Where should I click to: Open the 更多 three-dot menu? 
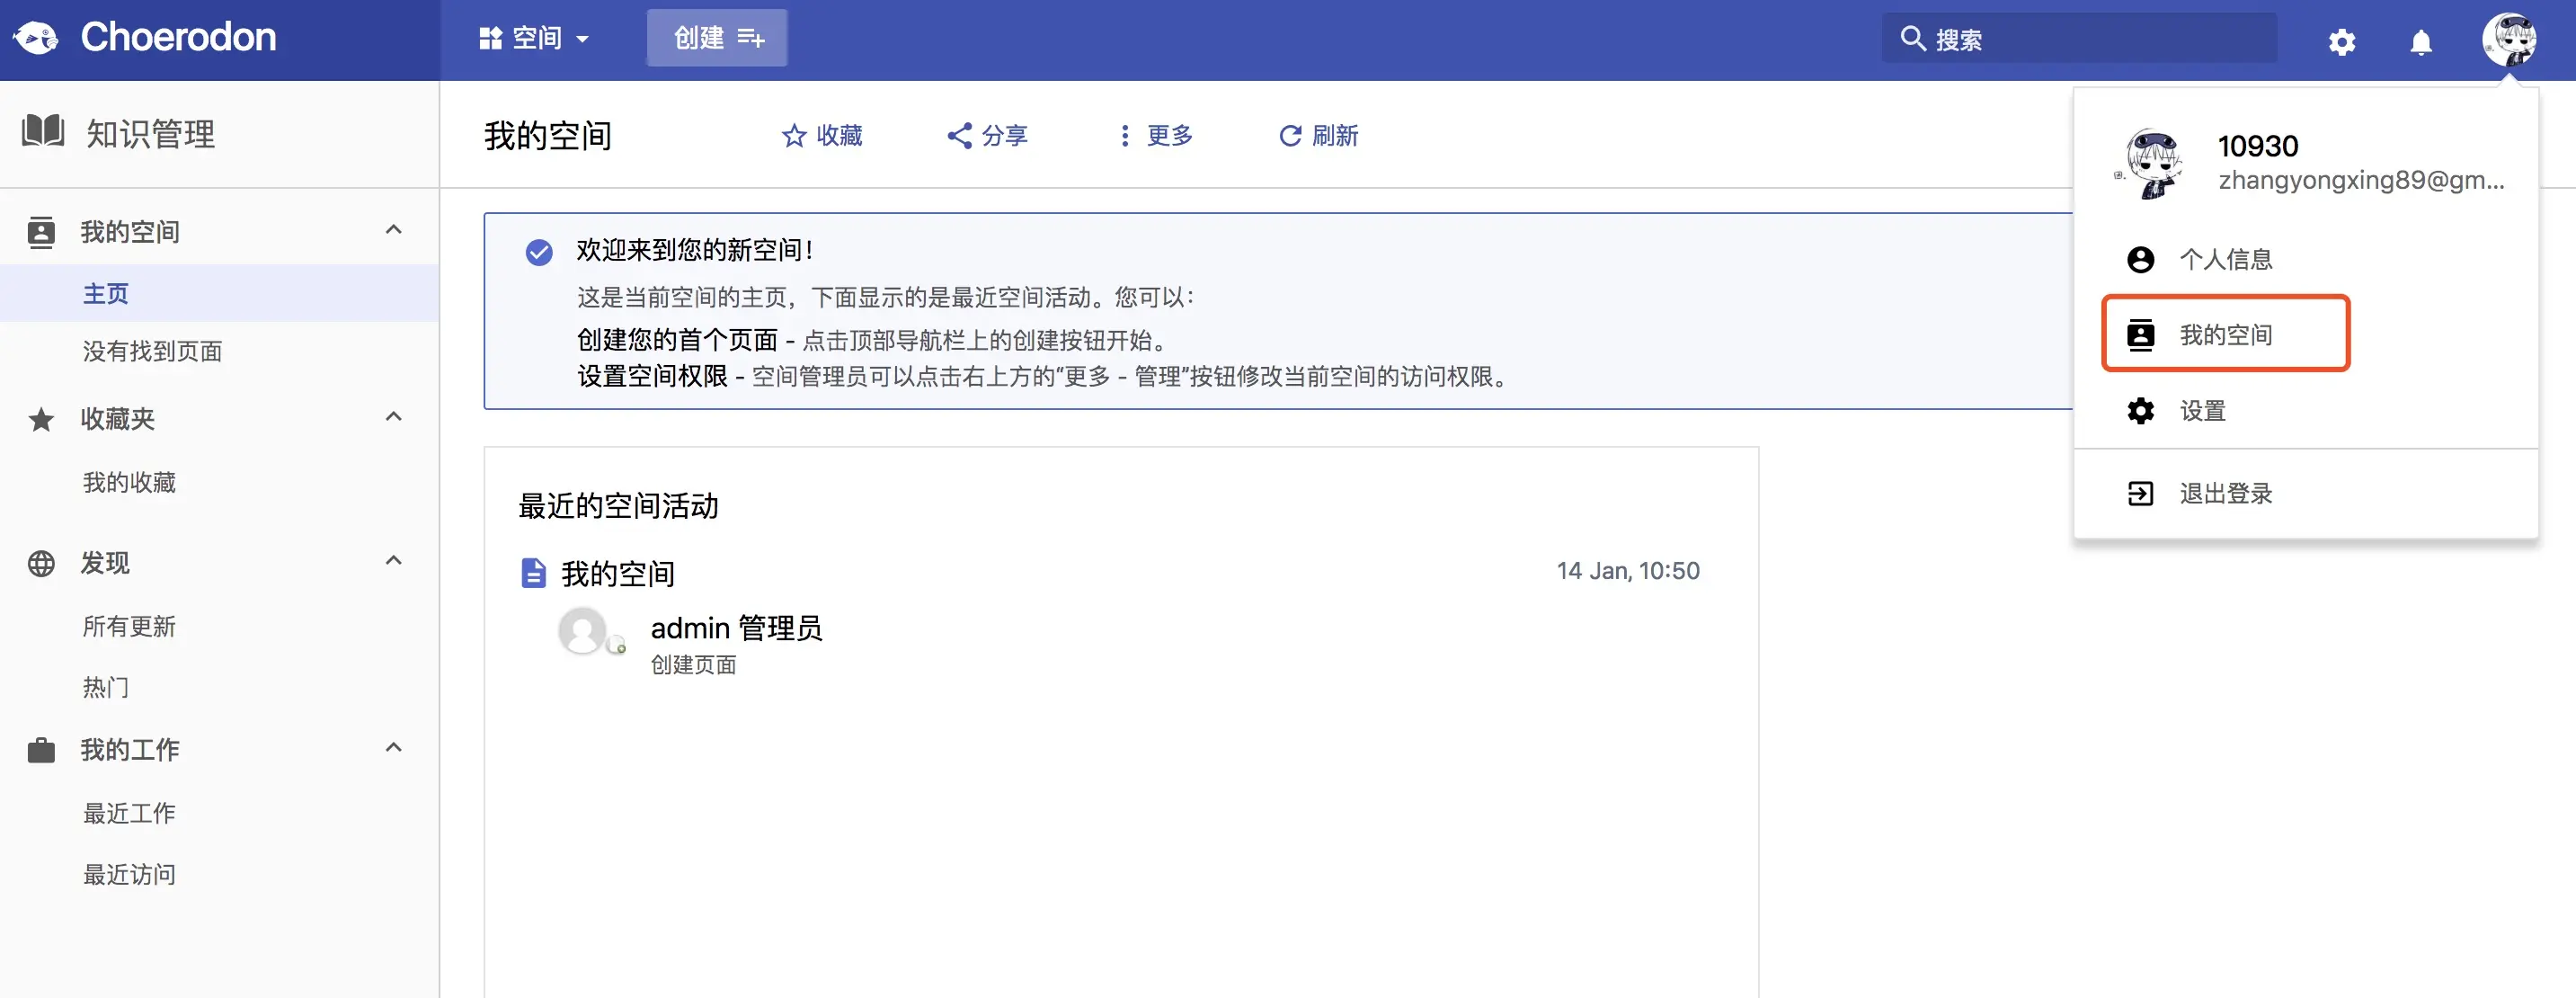pos(1155,136)
